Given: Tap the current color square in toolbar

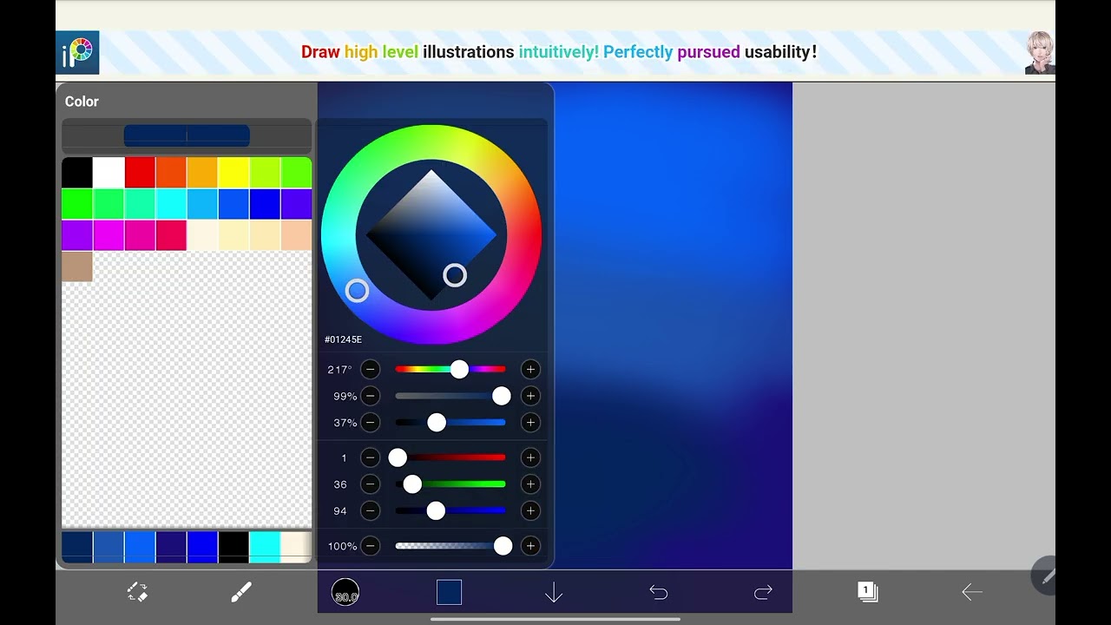Looking at the screenshot, I should coord(449,592).
